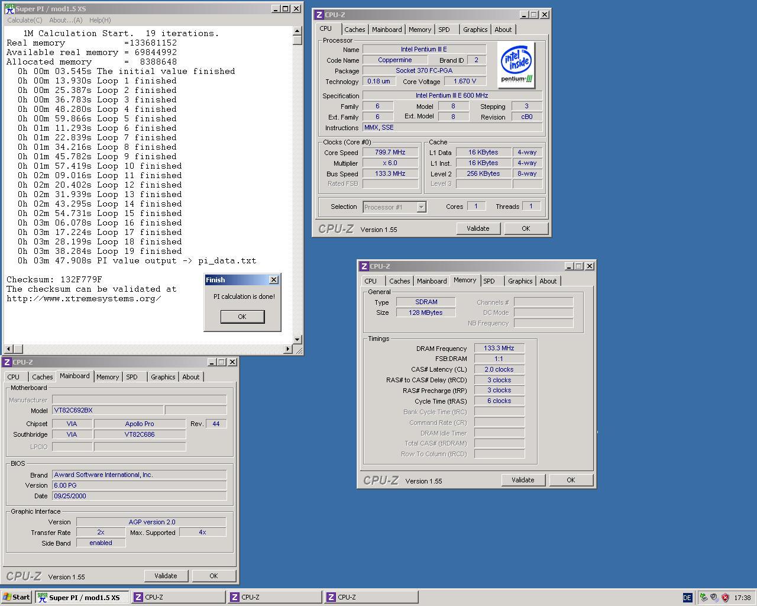Open Caches tab in the CPU window
The image size is (757, 606).
click(355, 30)
